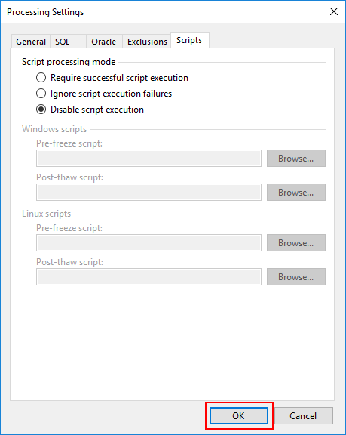Click Windows Post-thaw script input field
Viewport: 346px width, 435px height.
point(149,193)
